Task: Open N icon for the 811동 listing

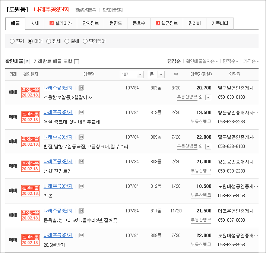Action: (81, 211)
